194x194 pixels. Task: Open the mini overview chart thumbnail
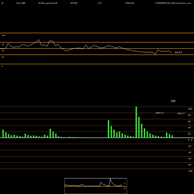tap(96, 186)
